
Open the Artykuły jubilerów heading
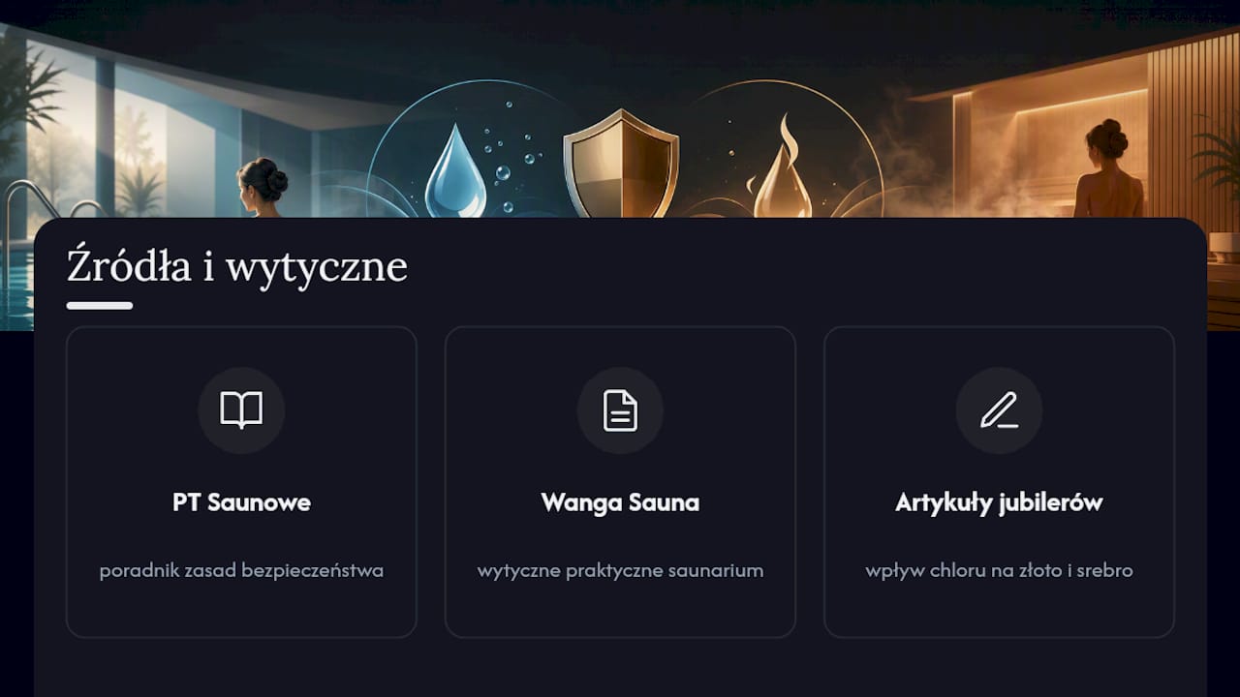tap(999, 503)
